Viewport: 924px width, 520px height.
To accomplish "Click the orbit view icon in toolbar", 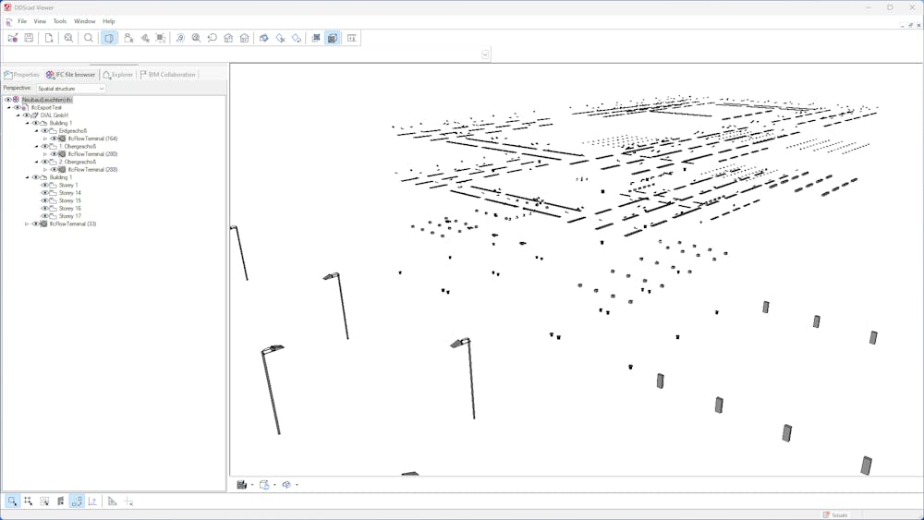I will pyautogui.click(x=180, y=38).
